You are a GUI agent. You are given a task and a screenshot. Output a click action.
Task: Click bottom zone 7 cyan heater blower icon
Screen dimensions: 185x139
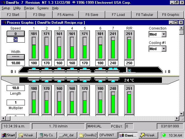[x=113, y=81]
